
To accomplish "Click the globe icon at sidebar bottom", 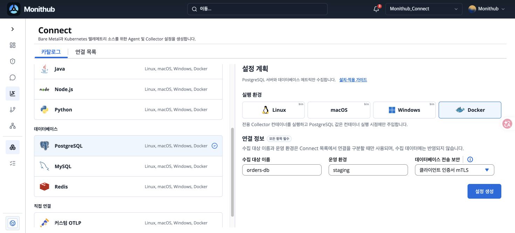I will coord(13,223).
